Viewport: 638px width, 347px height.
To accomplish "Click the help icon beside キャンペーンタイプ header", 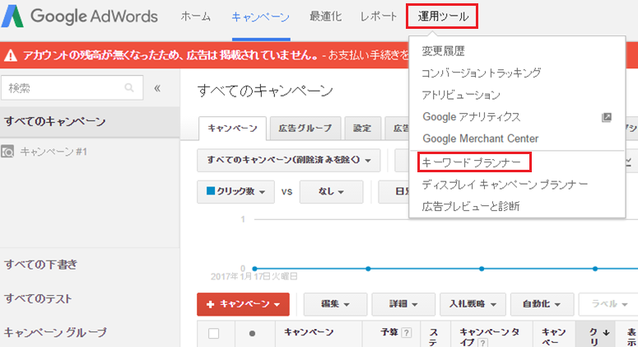I will click(482, 343).
